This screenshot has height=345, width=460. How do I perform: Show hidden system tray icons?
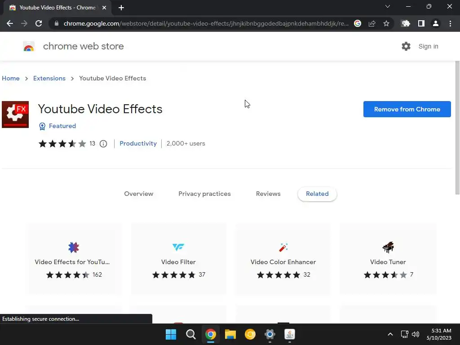[390, 334]
